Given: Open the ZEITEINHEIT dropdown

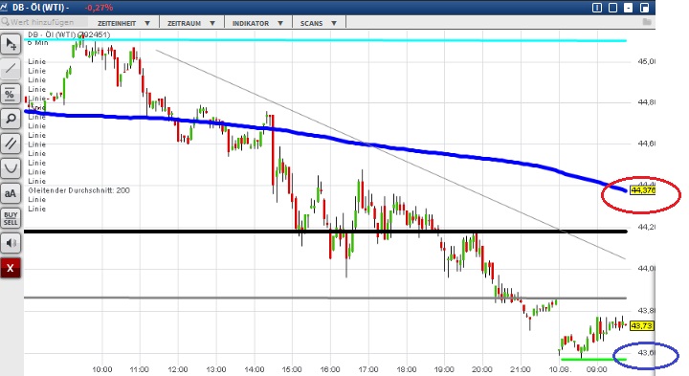Looking at the screenshot, I should click(x=123, y=23).
